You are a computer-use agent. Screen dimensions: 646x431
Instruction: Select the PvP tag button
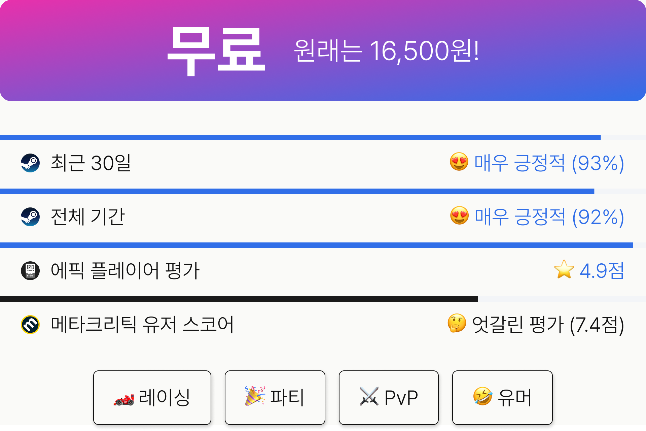(x=389, y=398)
